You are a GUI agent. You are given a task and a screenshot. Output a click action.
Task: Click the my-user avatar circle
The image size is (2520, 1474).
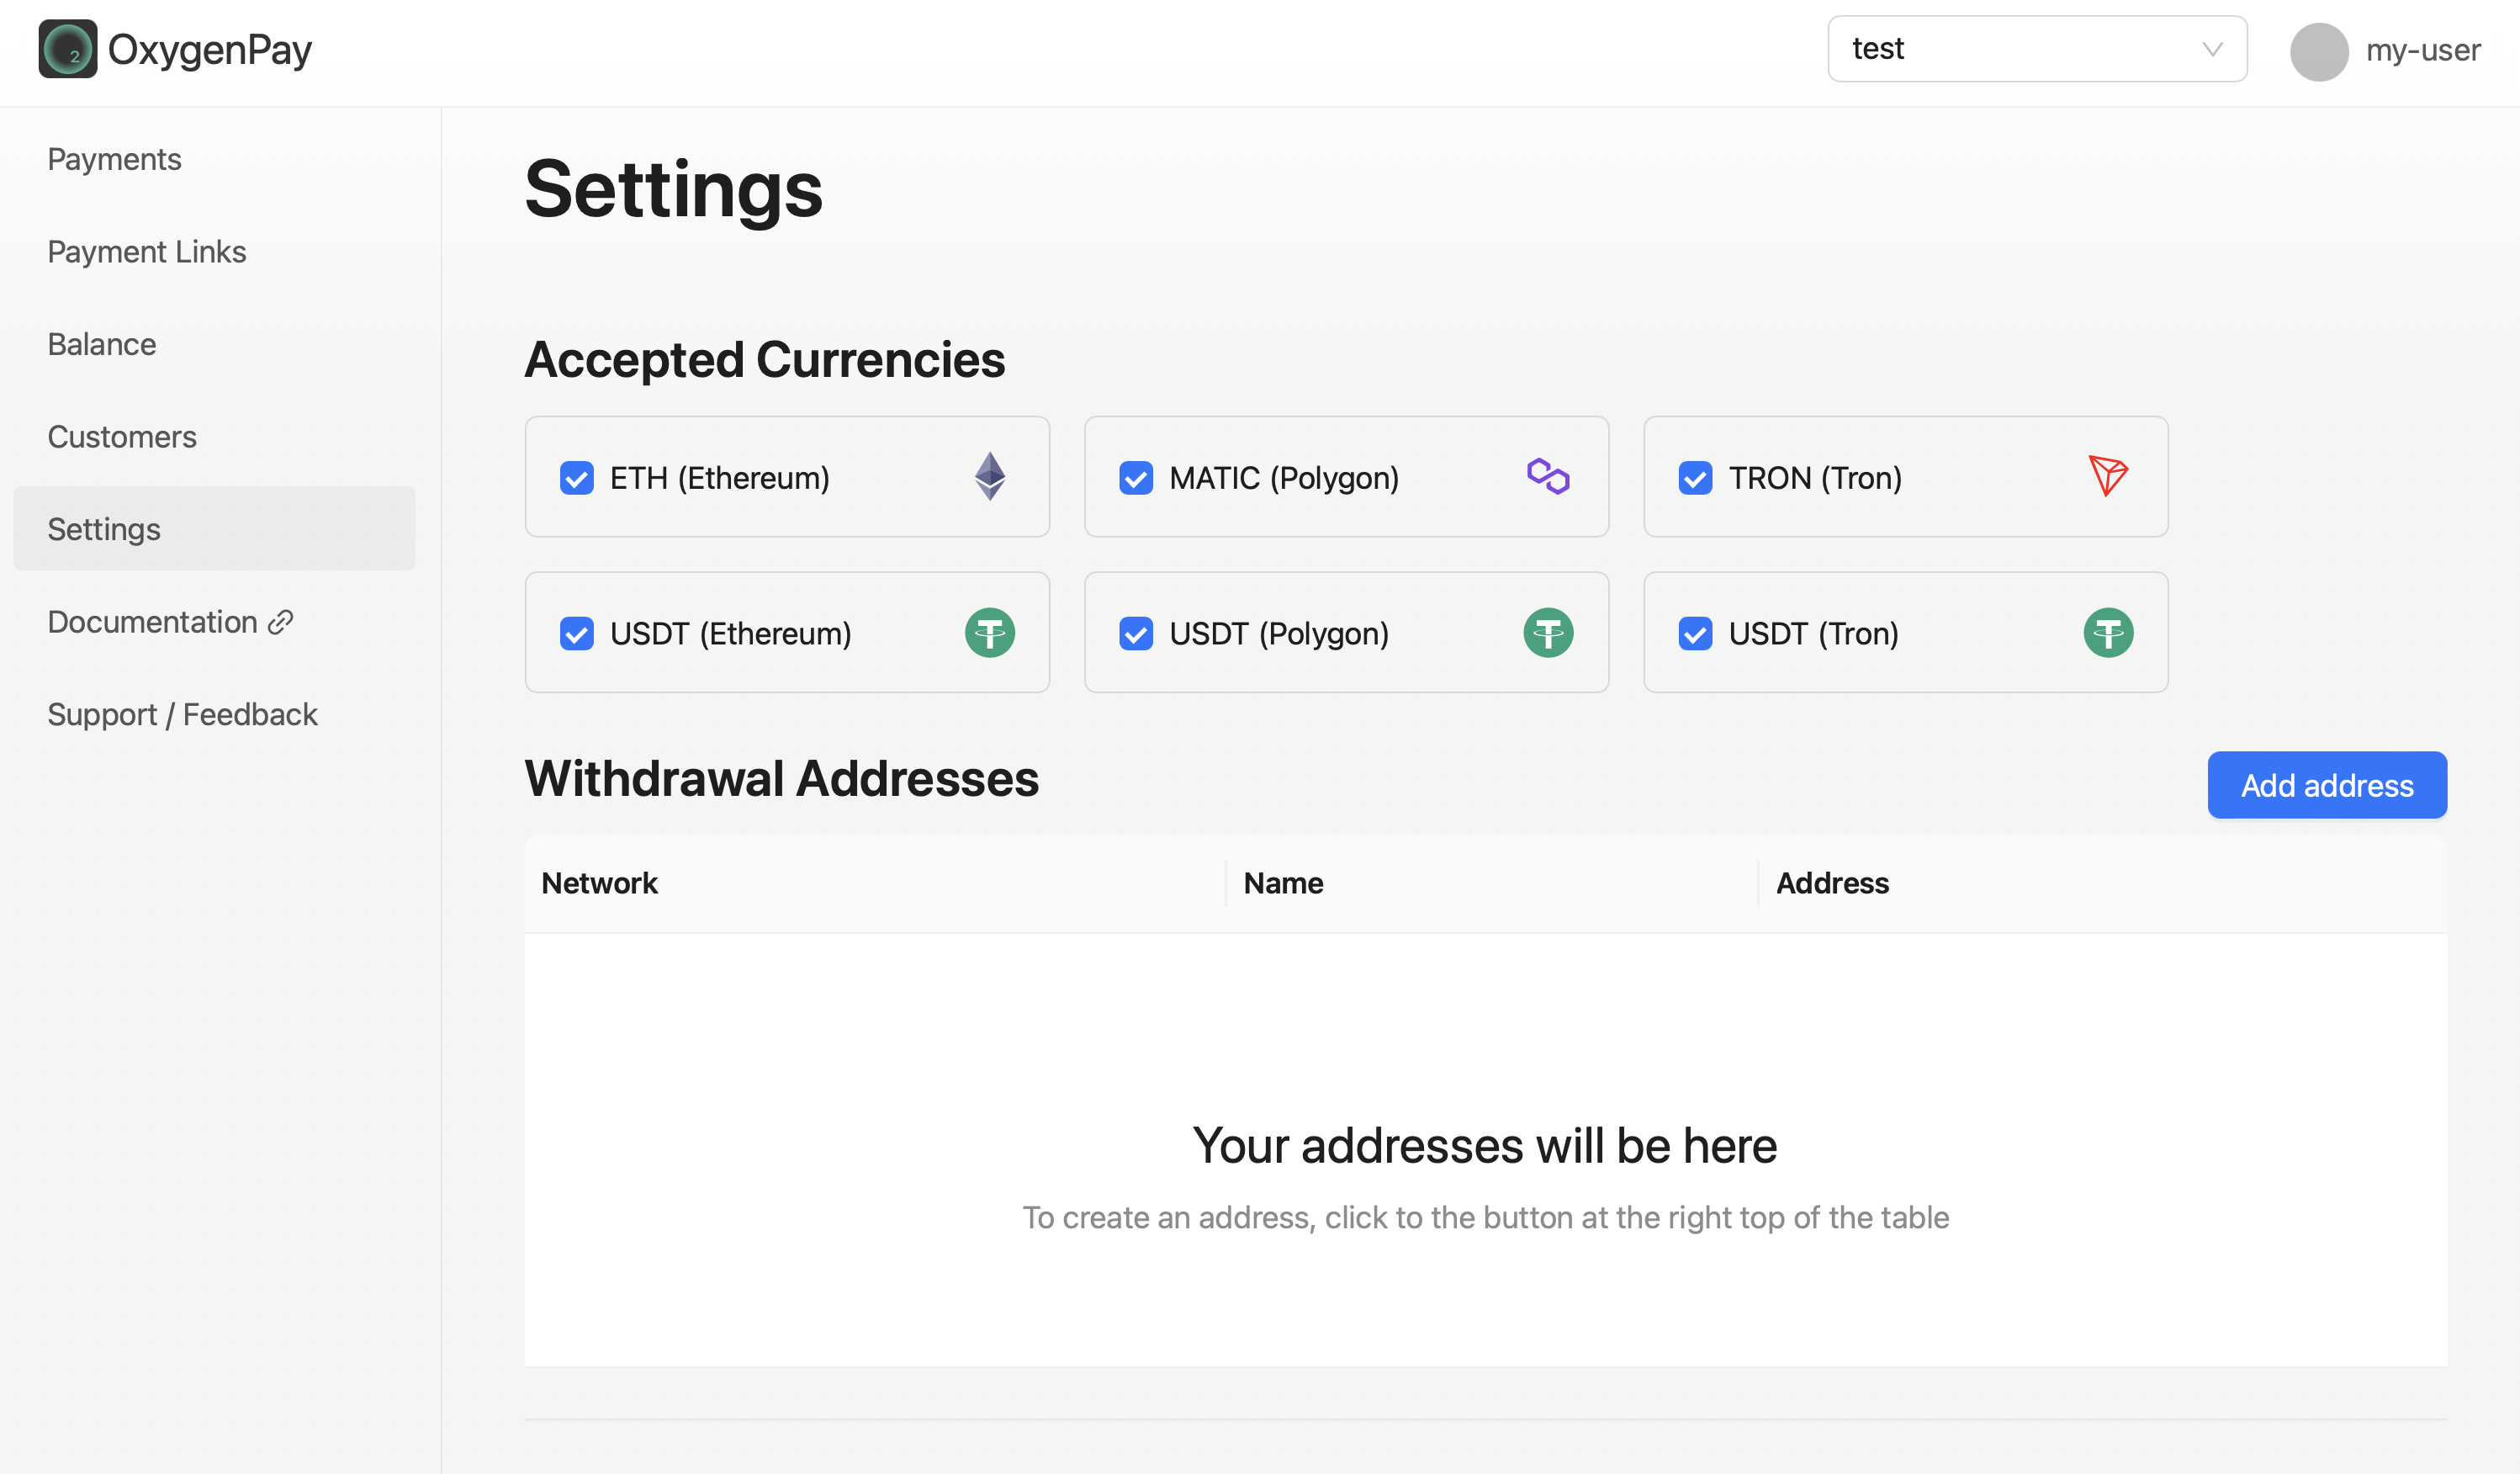click(2318, 51)
